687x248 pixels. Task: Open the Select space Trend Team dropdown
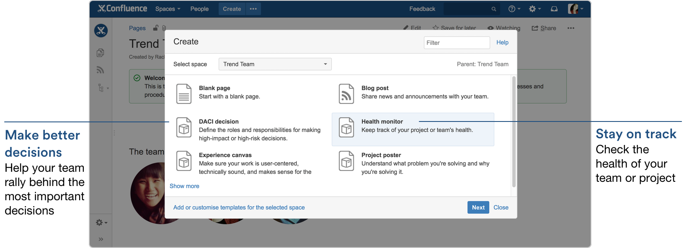coord(275,64)
